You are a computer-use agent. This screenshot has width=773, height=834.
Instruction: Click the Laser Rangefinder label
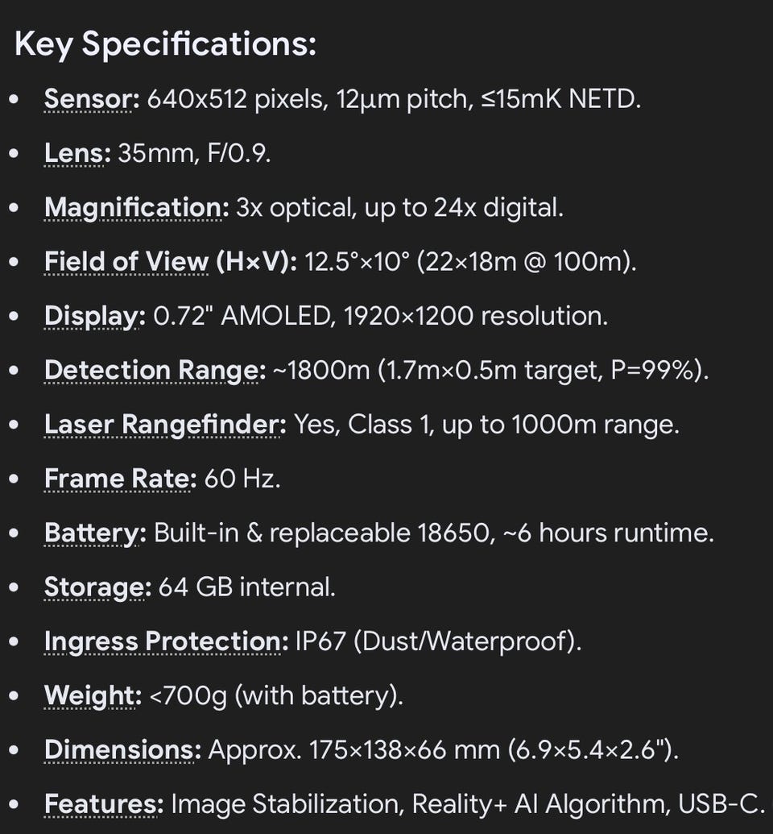tap(164, 425)
